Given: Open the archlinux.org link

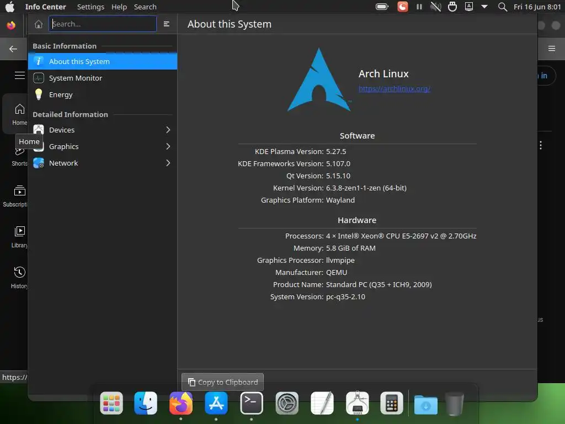Looking at the screenshot, I should click(x=394, y=89).
